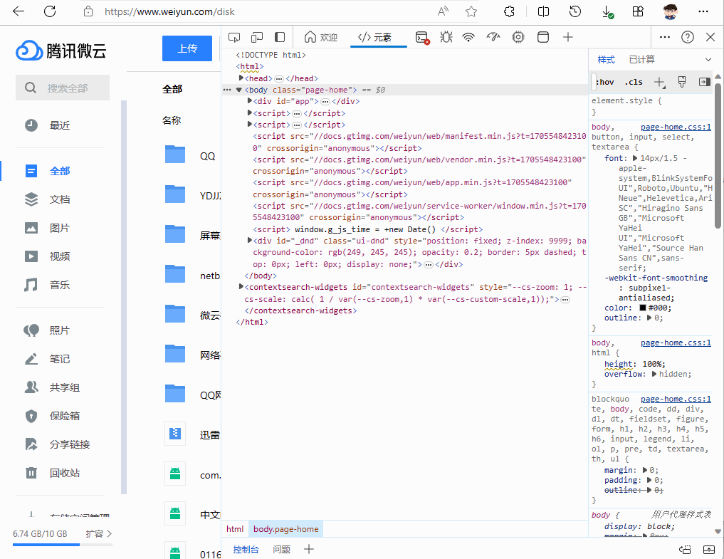This screenshot has height=559, width=724.
Task: Toggle the .cls class editor
Action: coord(633,82)
